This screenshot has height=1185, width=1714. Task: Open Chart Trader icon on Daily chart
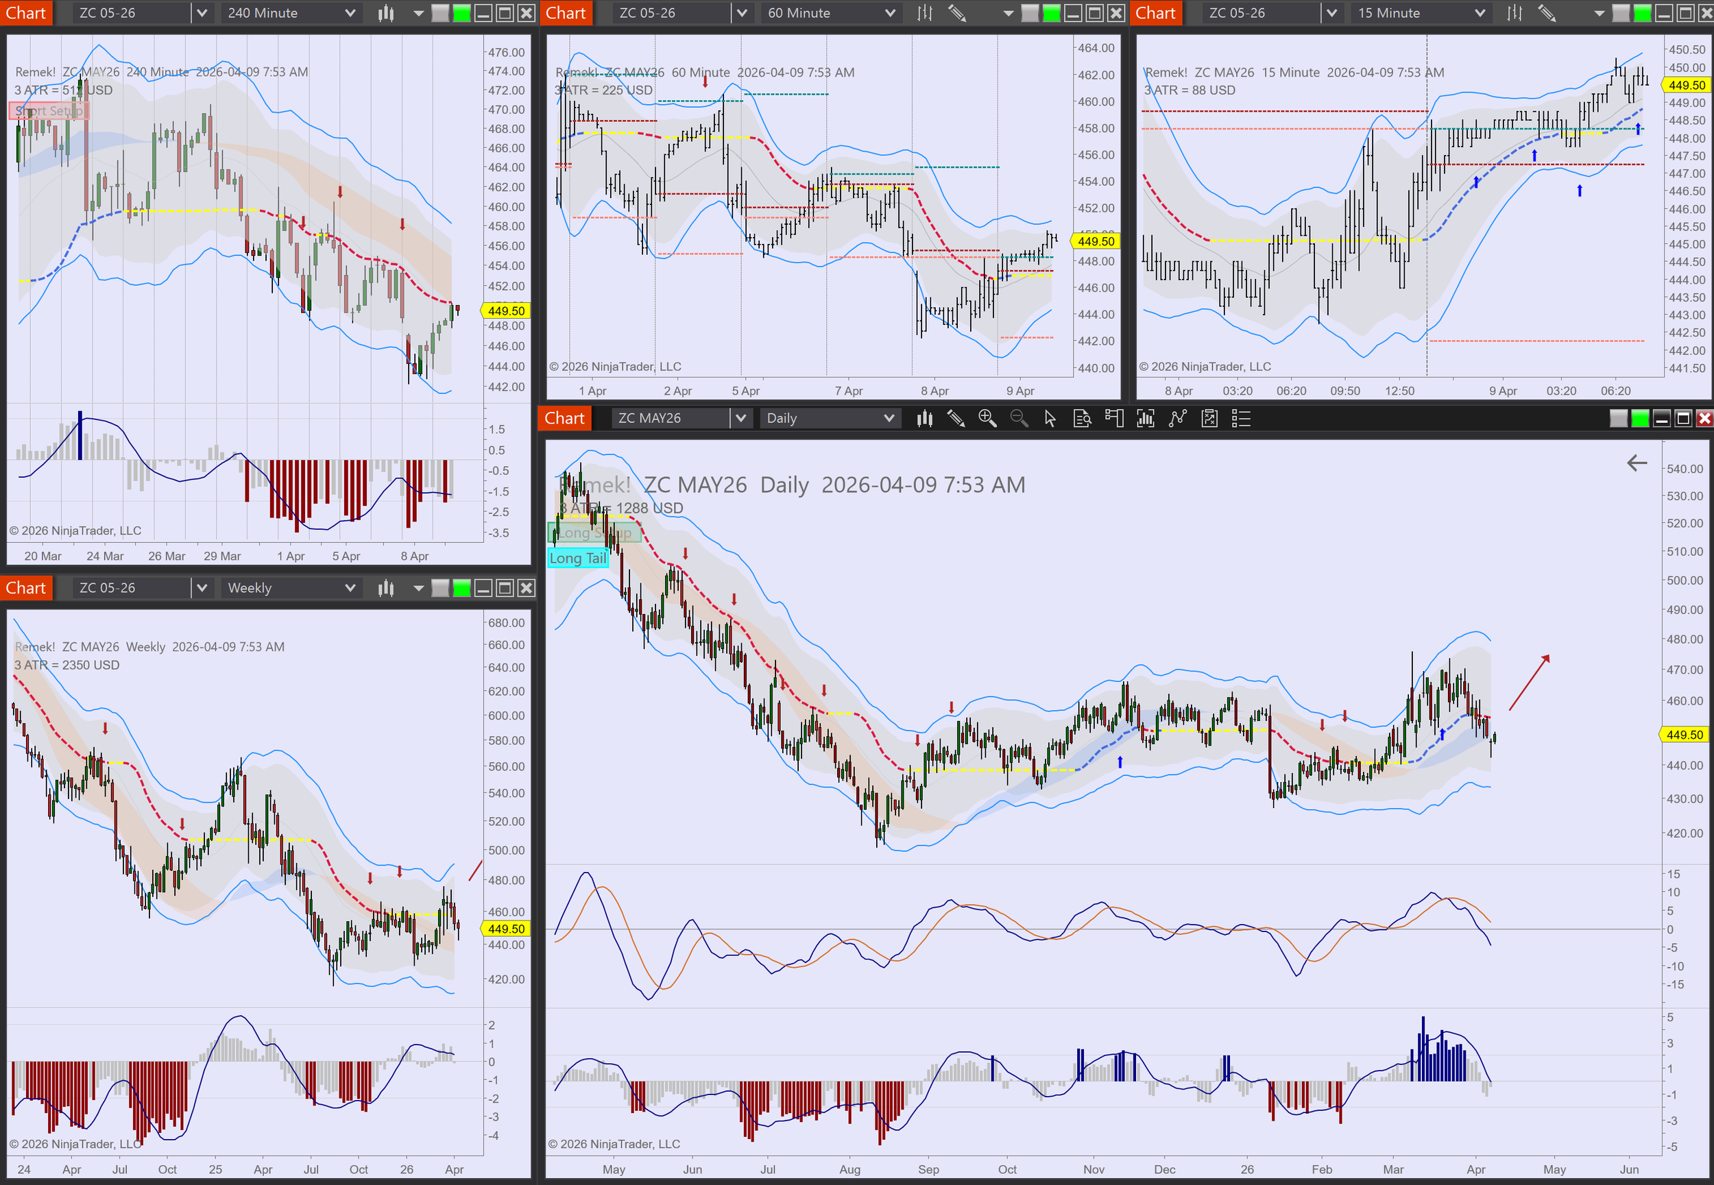(x=1114, y=418)
